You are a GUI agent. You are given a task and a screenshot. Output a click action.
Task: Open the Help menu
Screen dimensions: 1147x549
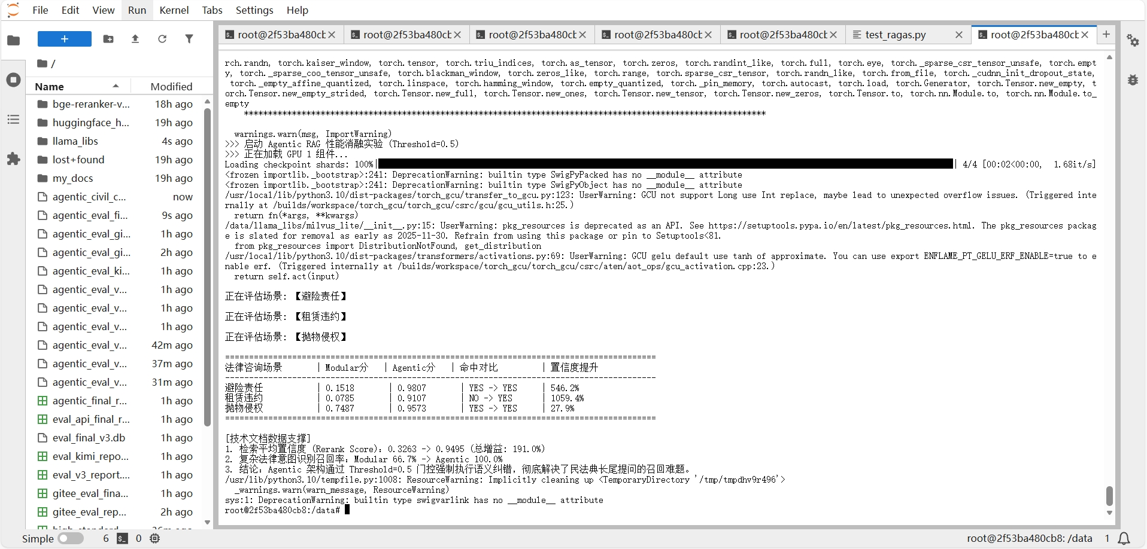coord(297,10)
